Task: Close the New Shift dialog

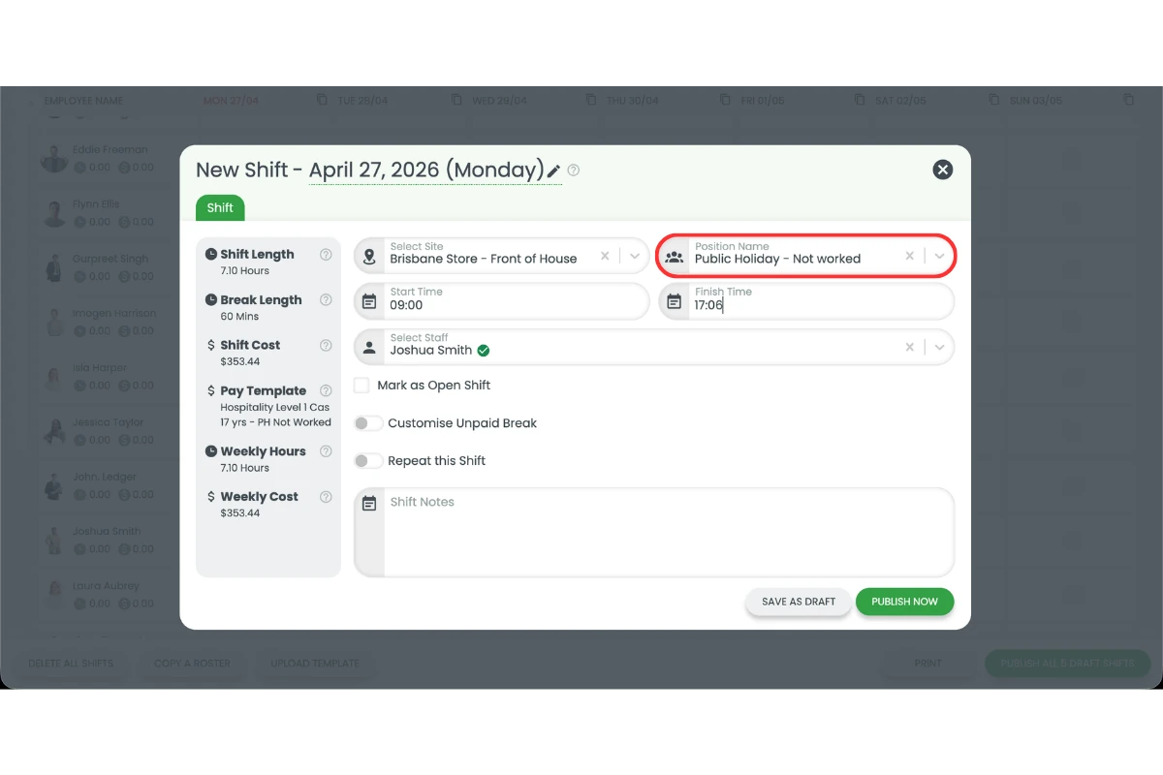Action: [942, 170]
